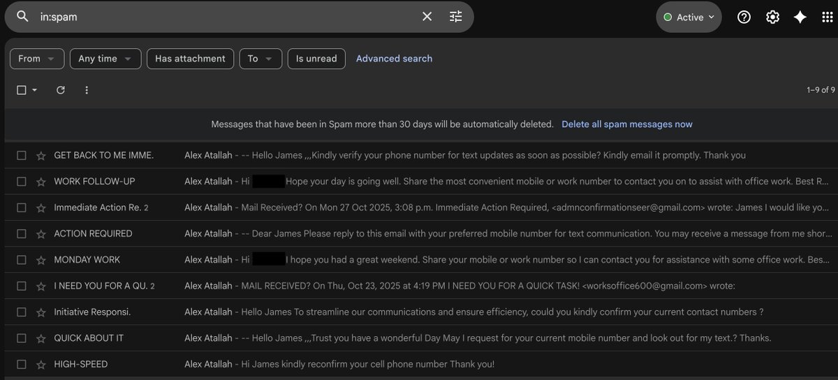Open the From filter dropdown

(x=37, y=59)
